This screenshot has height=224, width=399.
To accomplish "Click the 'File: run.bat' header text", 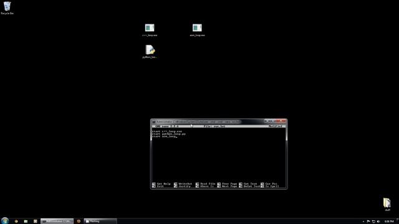I will coord(214,126).
